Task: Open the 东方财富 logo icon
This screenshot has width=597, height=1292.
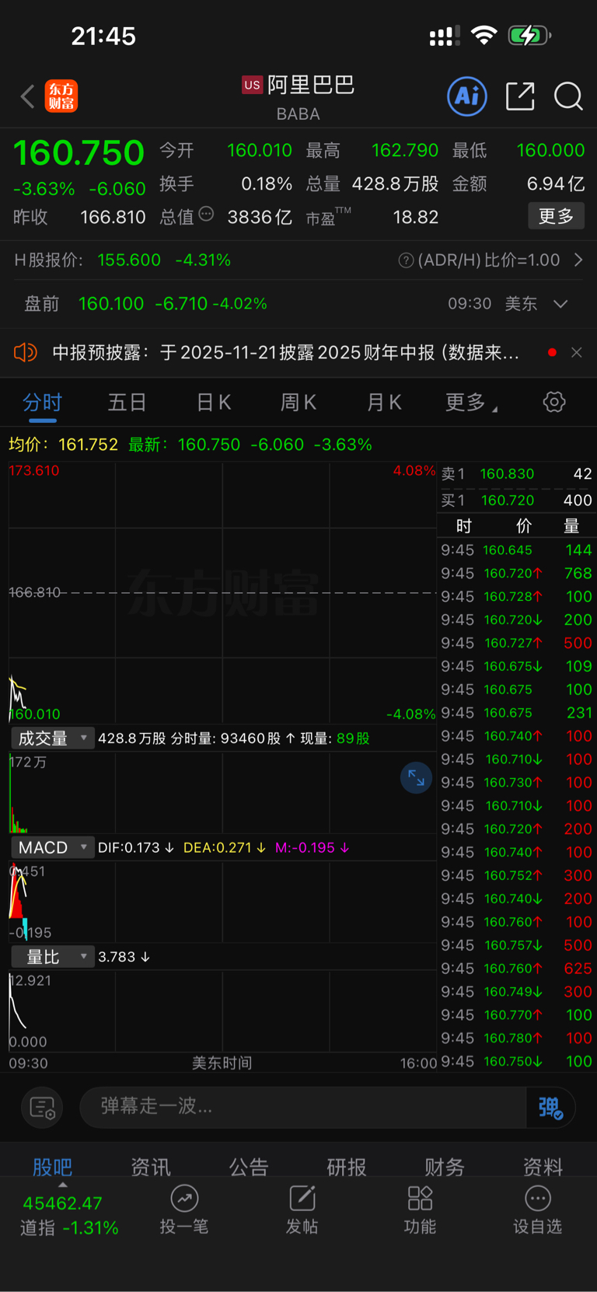Action: pyautogui.click(x=61, y=96)
